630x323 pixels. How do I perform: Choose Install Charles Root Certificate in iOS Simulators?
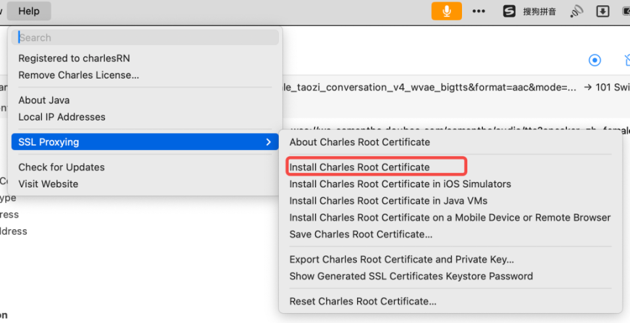(400, 183)
